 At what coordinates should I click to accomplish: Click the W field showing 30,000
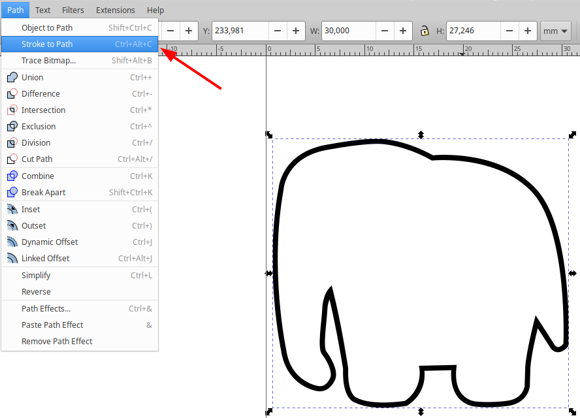(349, 31)
